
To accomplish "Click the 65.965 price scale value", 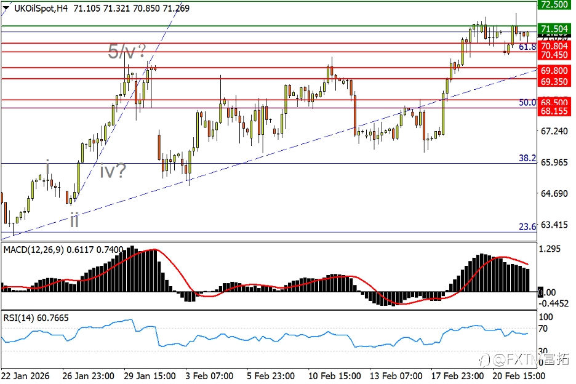I will point(554,162).
